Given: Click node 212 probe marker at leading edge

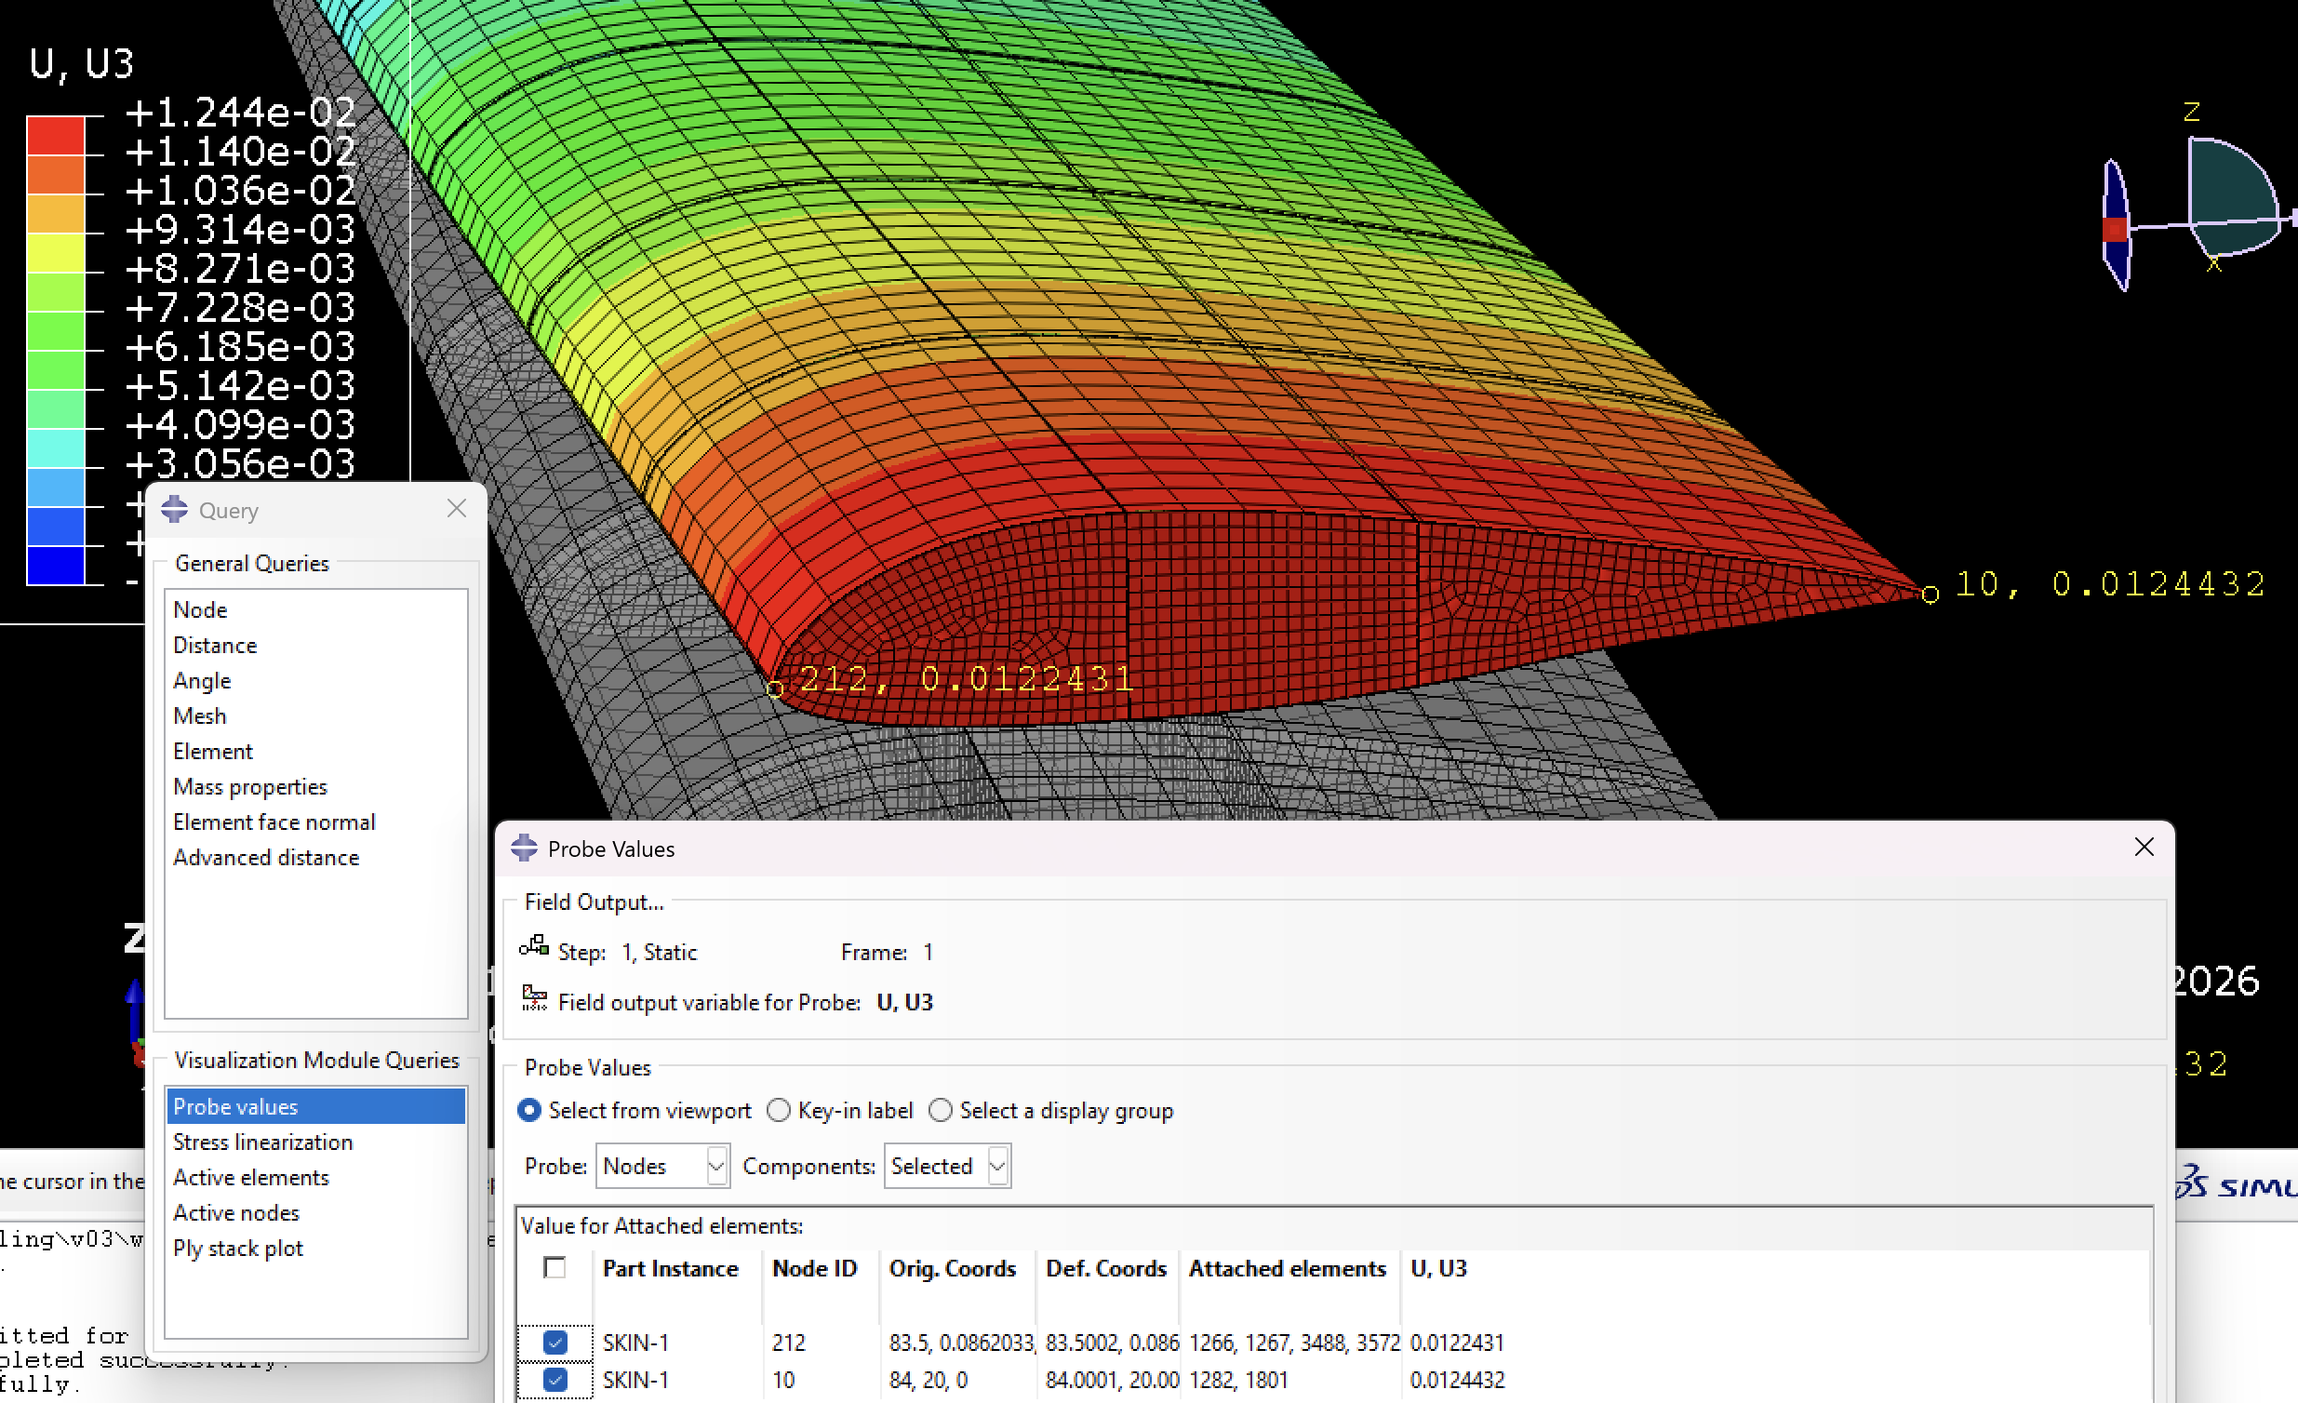Looking at the screenshot, I should 774,689.
